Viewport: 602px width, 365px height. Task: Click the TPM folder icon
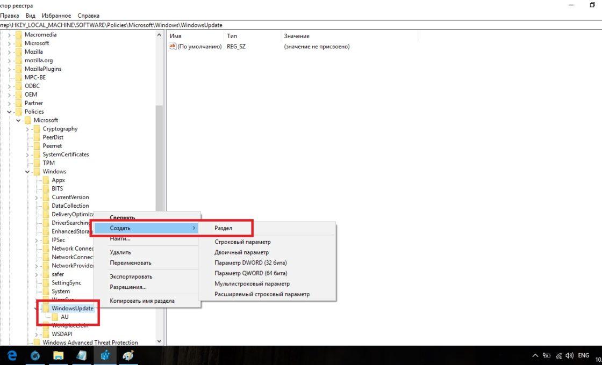[37, 163]
